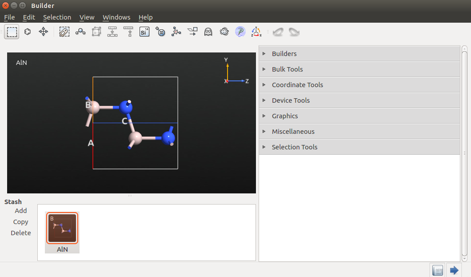Click the pink atom near label B

(93, 107)
